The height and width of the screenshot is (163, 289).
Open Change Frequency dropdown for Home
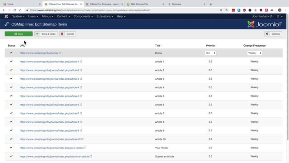click(x=255, y=53)
